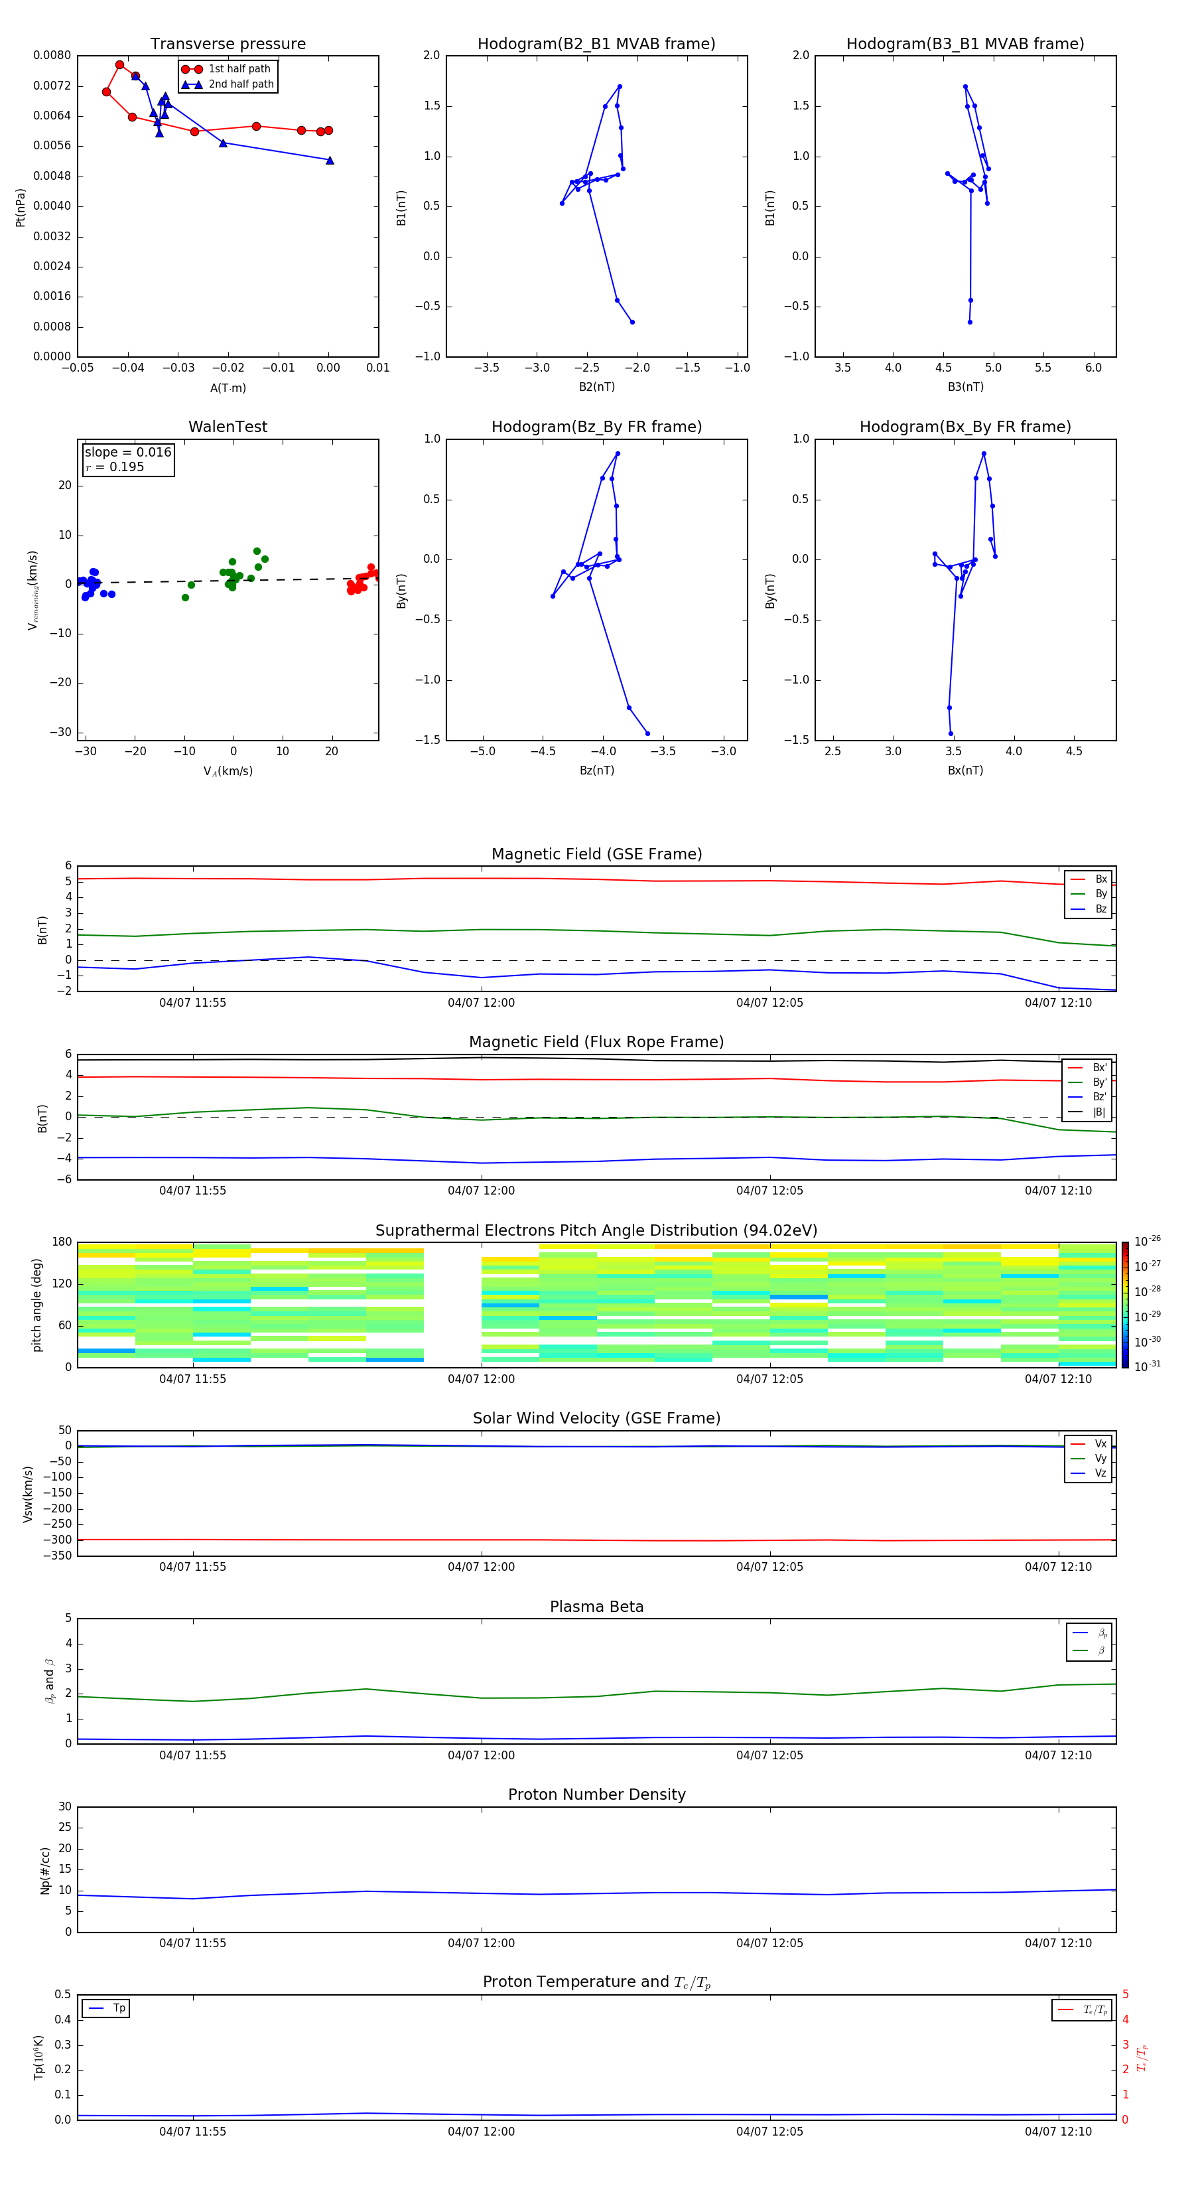Select the "Vz" legend entry
Screen dimensions: 1194x2190
coord(1089,1473)
